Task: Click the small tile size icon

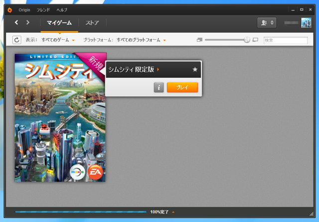Action: [x=199, y=40]
